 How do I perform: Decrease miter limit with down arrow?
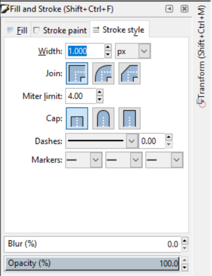point(99,100)
